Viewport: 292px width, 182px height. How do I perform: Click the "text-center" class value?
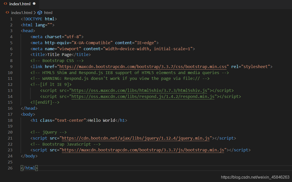[70, 120]
